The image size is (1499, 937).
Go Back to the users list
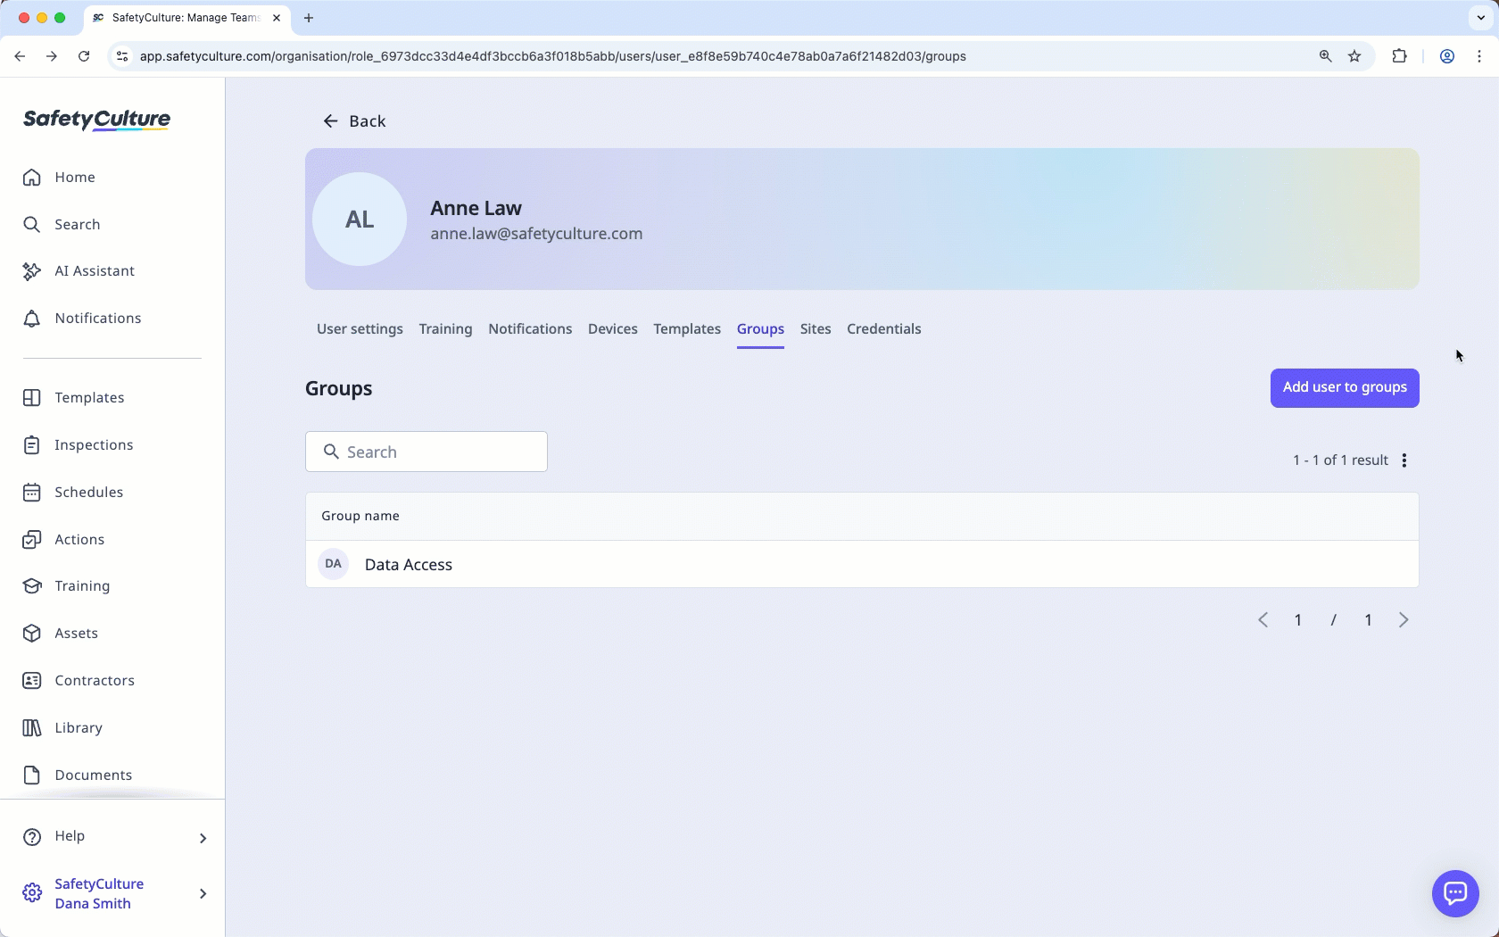pyautogui.click(x=354, y=121)
